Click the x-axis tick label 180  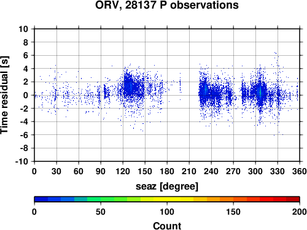coord(167,171)
